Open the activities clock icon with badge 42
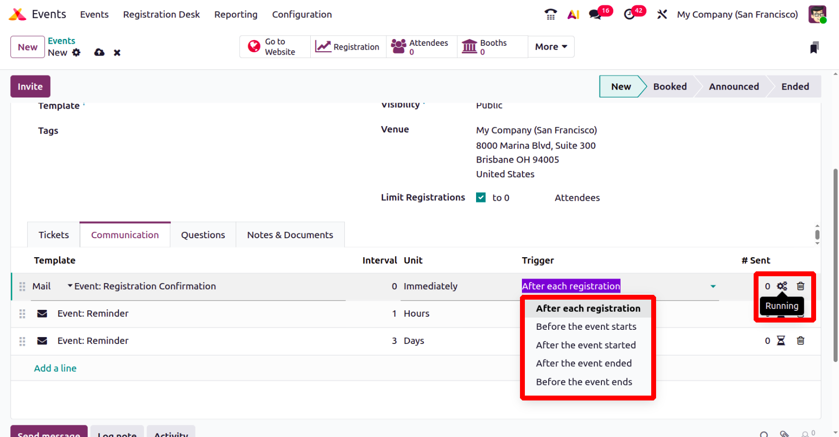The image size is (839, 437). (630, 15)
